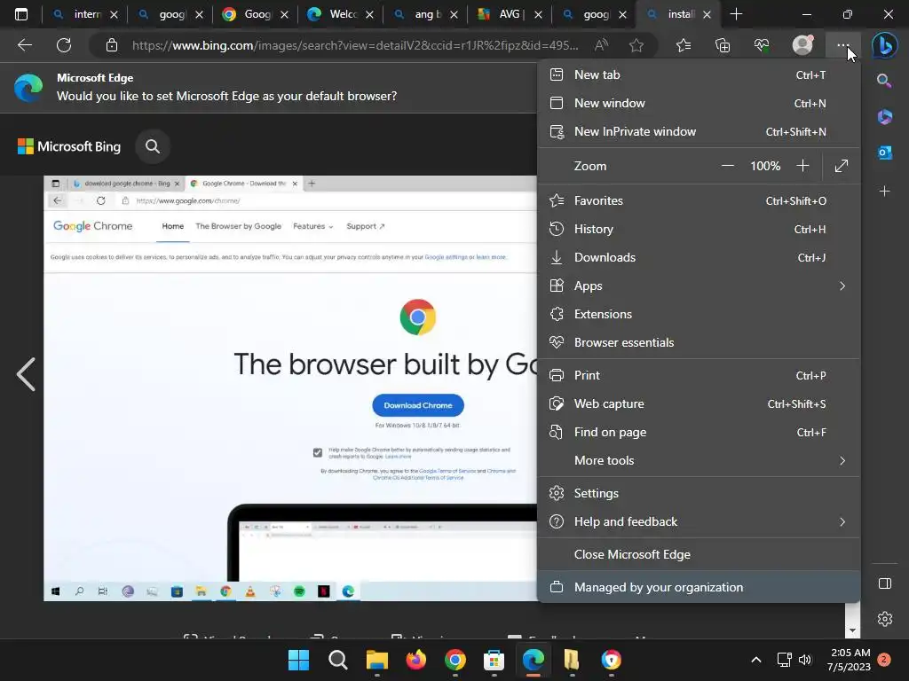Viewport: 909px width, 681px height.
Task: Open clock showing 2:05 AM
Action: click(850, 660)
